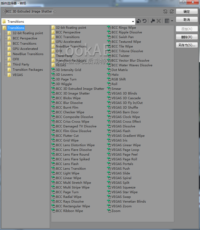Click the BCC Twister plug-in icon
Viewport: 200px width, 230px height.
pyautogui.click(x=109, y=56)
